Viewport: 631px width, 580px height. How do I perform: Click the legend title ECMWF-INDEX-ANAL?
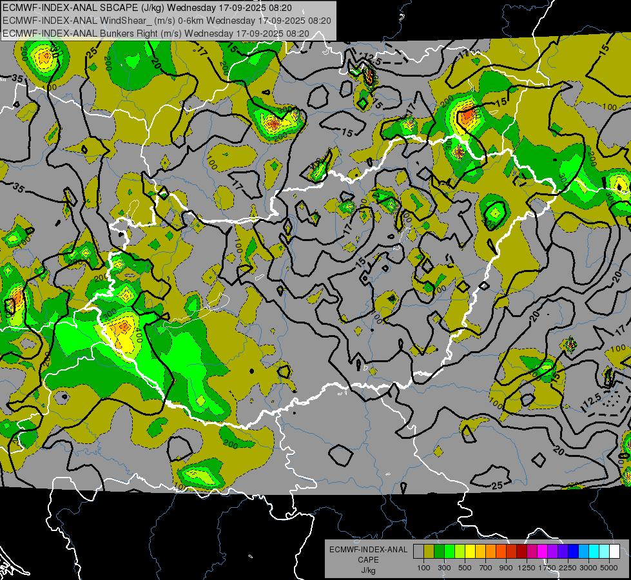pyautogui.click(x=368, y=550)
